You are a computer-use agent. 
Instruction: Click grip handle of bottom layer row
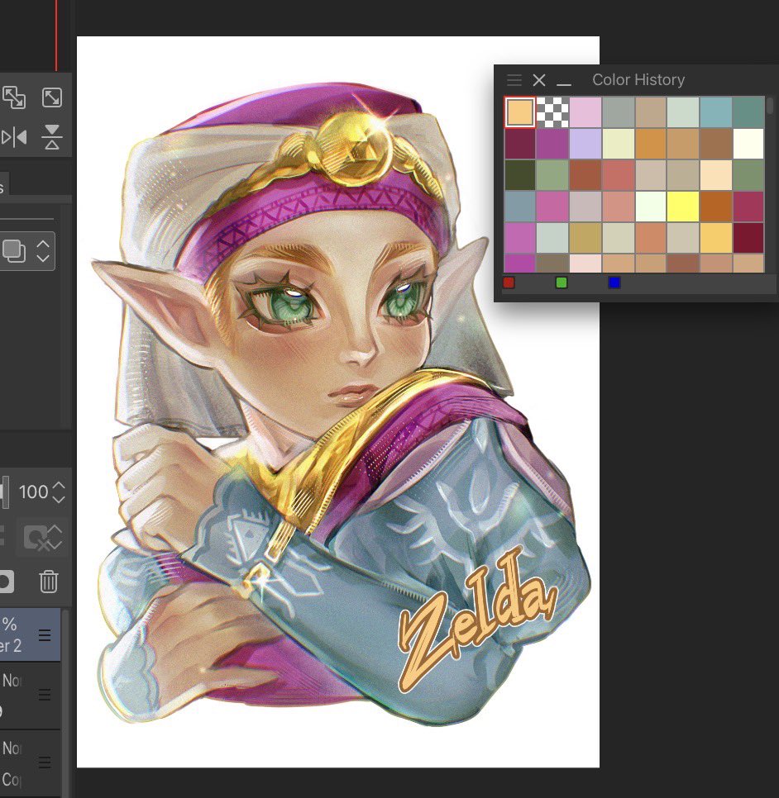click(45, 762)
